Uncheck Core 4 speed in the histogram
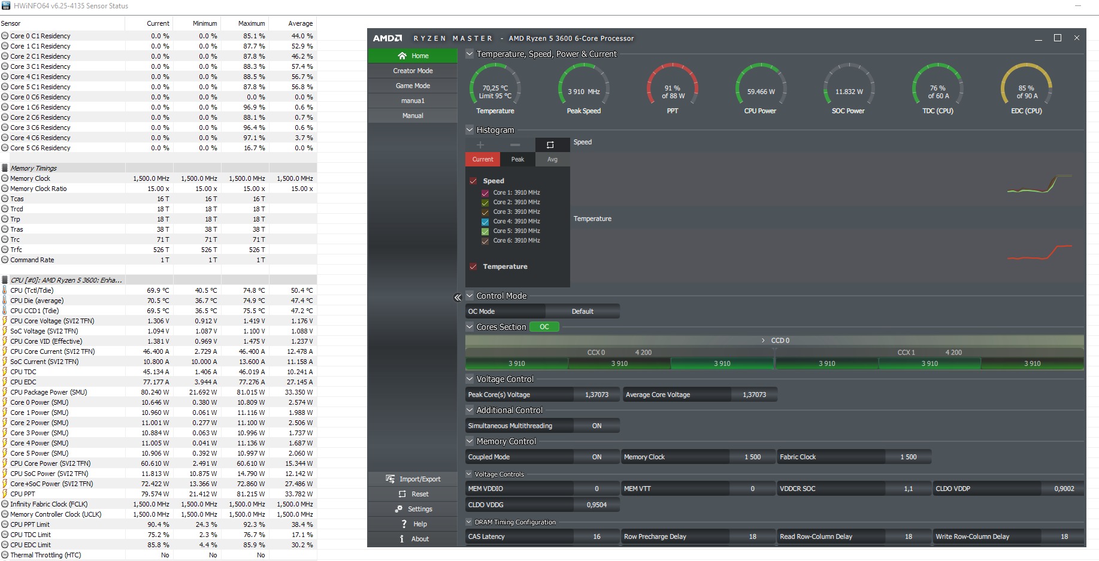The image size is (1099, 561). coord(485,222)
